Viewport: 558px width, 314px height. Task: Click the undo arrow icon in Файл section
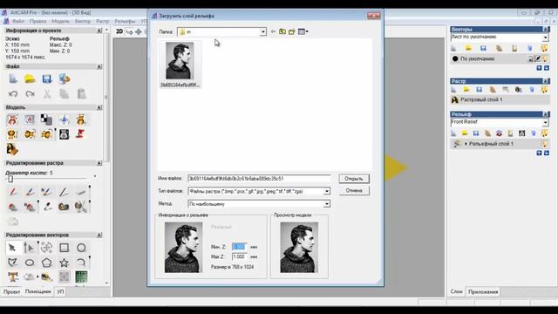tap(13, 94)
